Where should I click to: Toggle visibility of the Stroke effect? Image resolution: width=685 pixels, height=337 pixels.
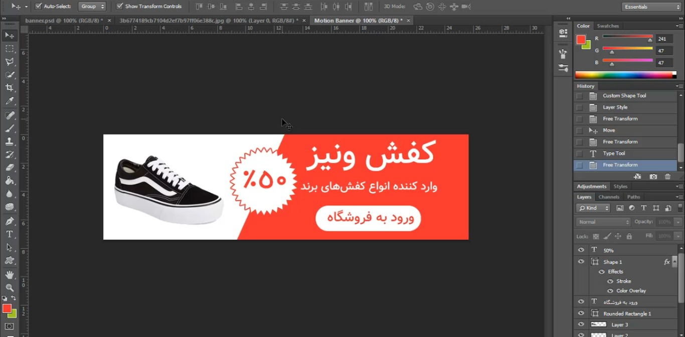click(x=610, y=281)
